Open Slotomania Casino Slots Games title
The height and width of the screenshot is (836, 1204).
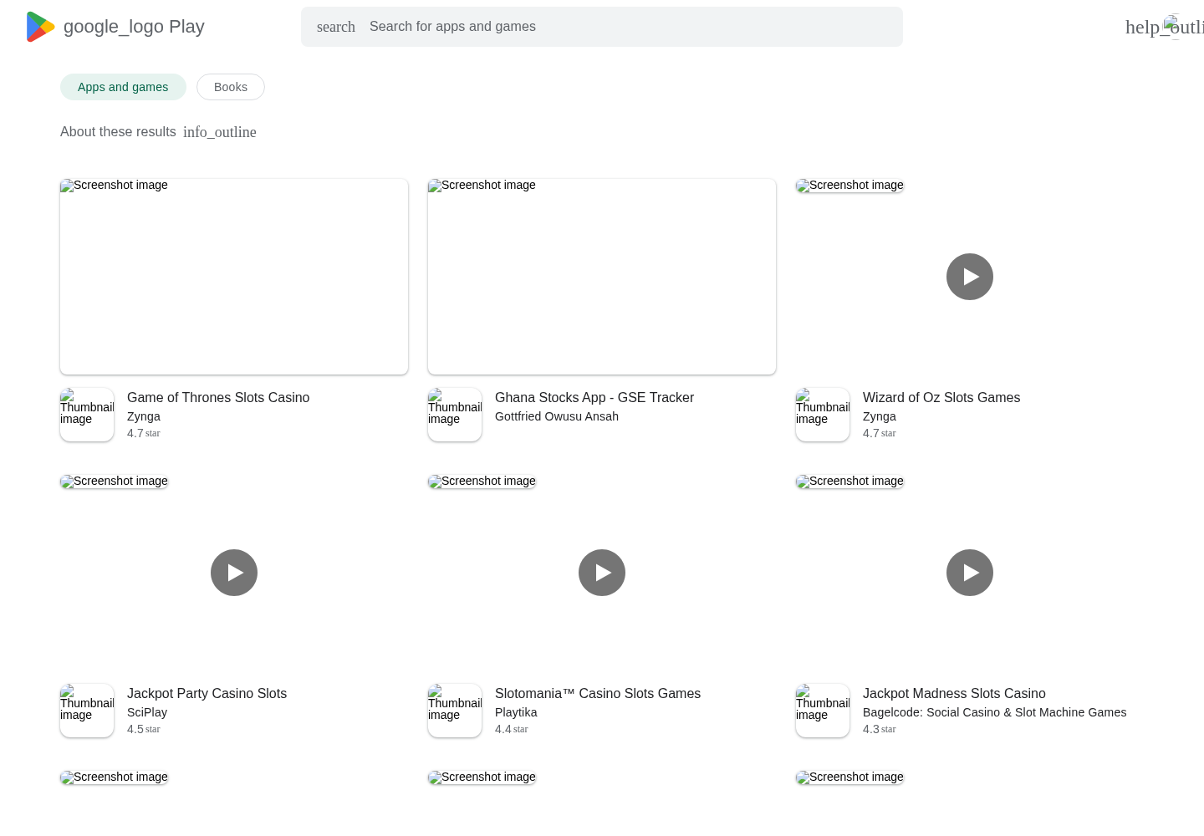pyautogui.click(x=598, y=694)
